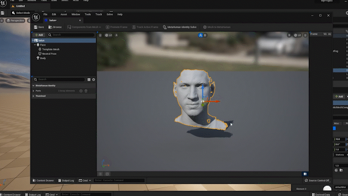
Task: Open the Track menu
Action: (x=99, y=14)
